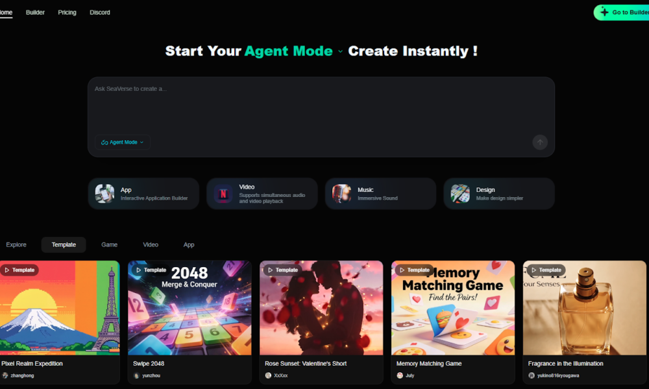The height and width of the screenshot is (389, 649).
Task: Click the App category phone icon
Action: 104,193
